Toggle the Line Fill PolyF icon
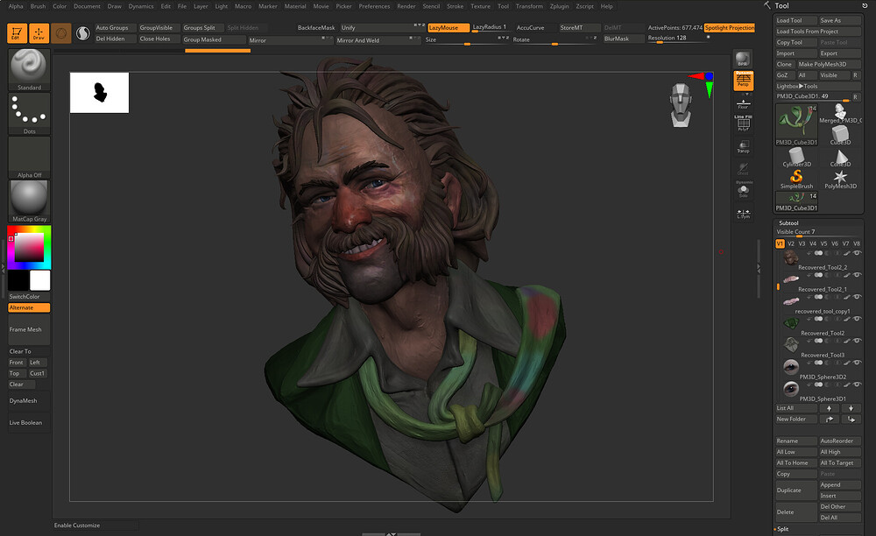The height and width of the screenshot is (536, 876). (x=743, y=123)
